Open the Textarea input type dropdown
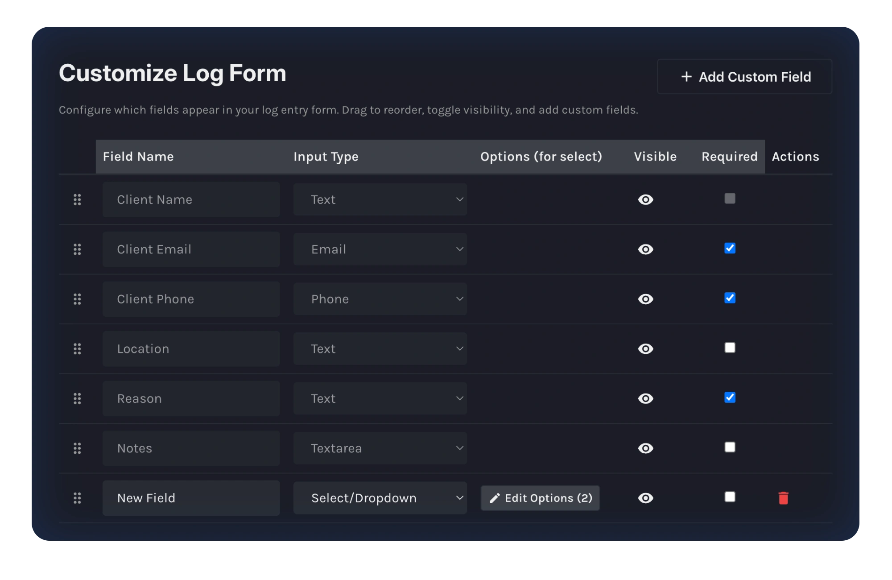Screen dimensions: 892x580 (380, 448)
